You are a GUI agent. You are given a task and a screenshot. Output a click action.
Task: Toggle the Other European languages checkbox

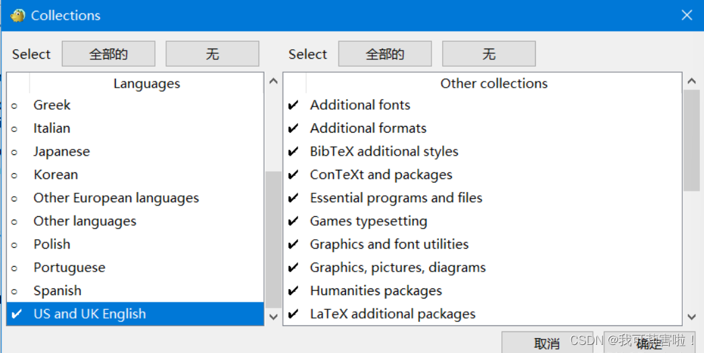pos(14,199)
